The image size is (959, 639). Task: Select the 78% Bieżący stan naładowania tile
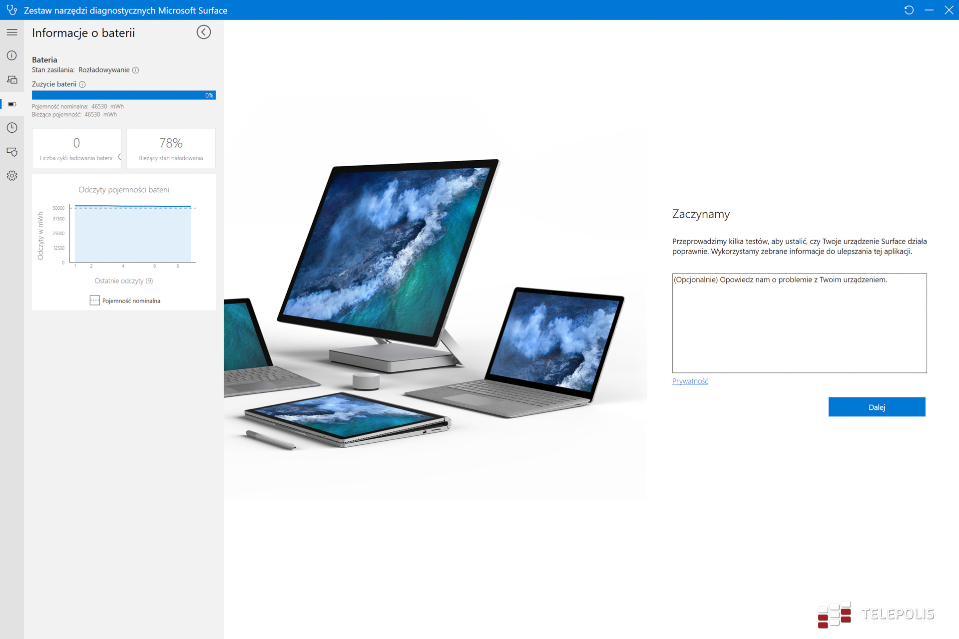(170, 148)
